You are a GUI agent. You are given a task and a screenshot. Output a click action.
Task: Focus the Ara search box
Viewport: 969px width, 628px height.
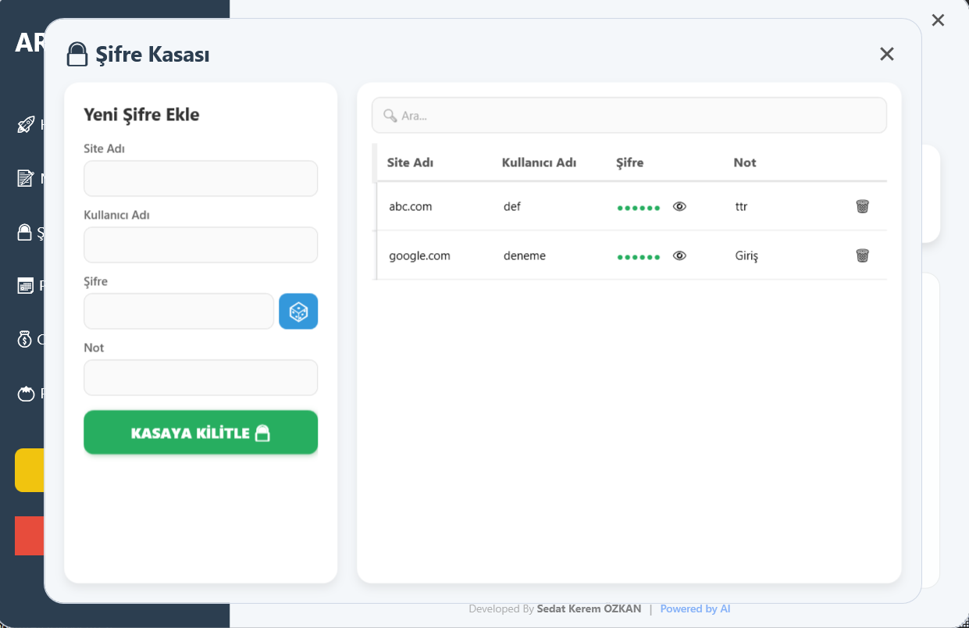[x=629, y=116]
